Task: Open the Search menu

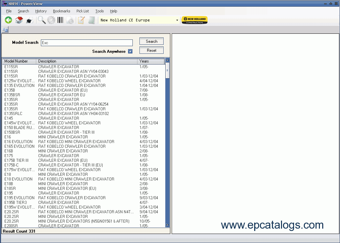Action: tap(23, 11)
